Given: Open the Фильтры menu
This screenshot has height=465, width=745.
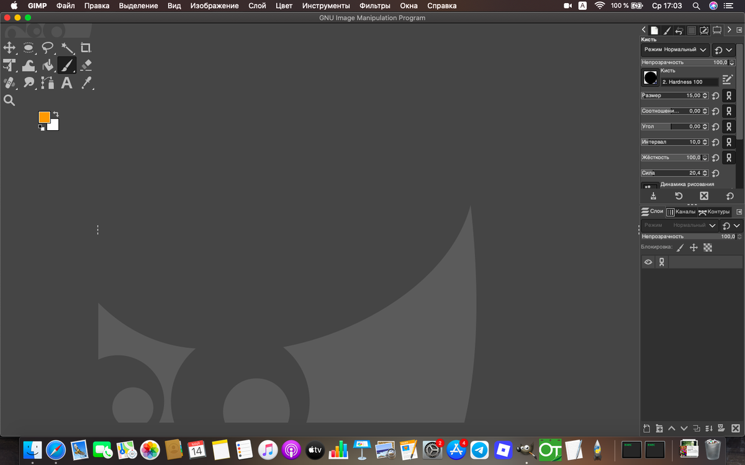Looking at the screenshot, I should [x=374, y=6].
